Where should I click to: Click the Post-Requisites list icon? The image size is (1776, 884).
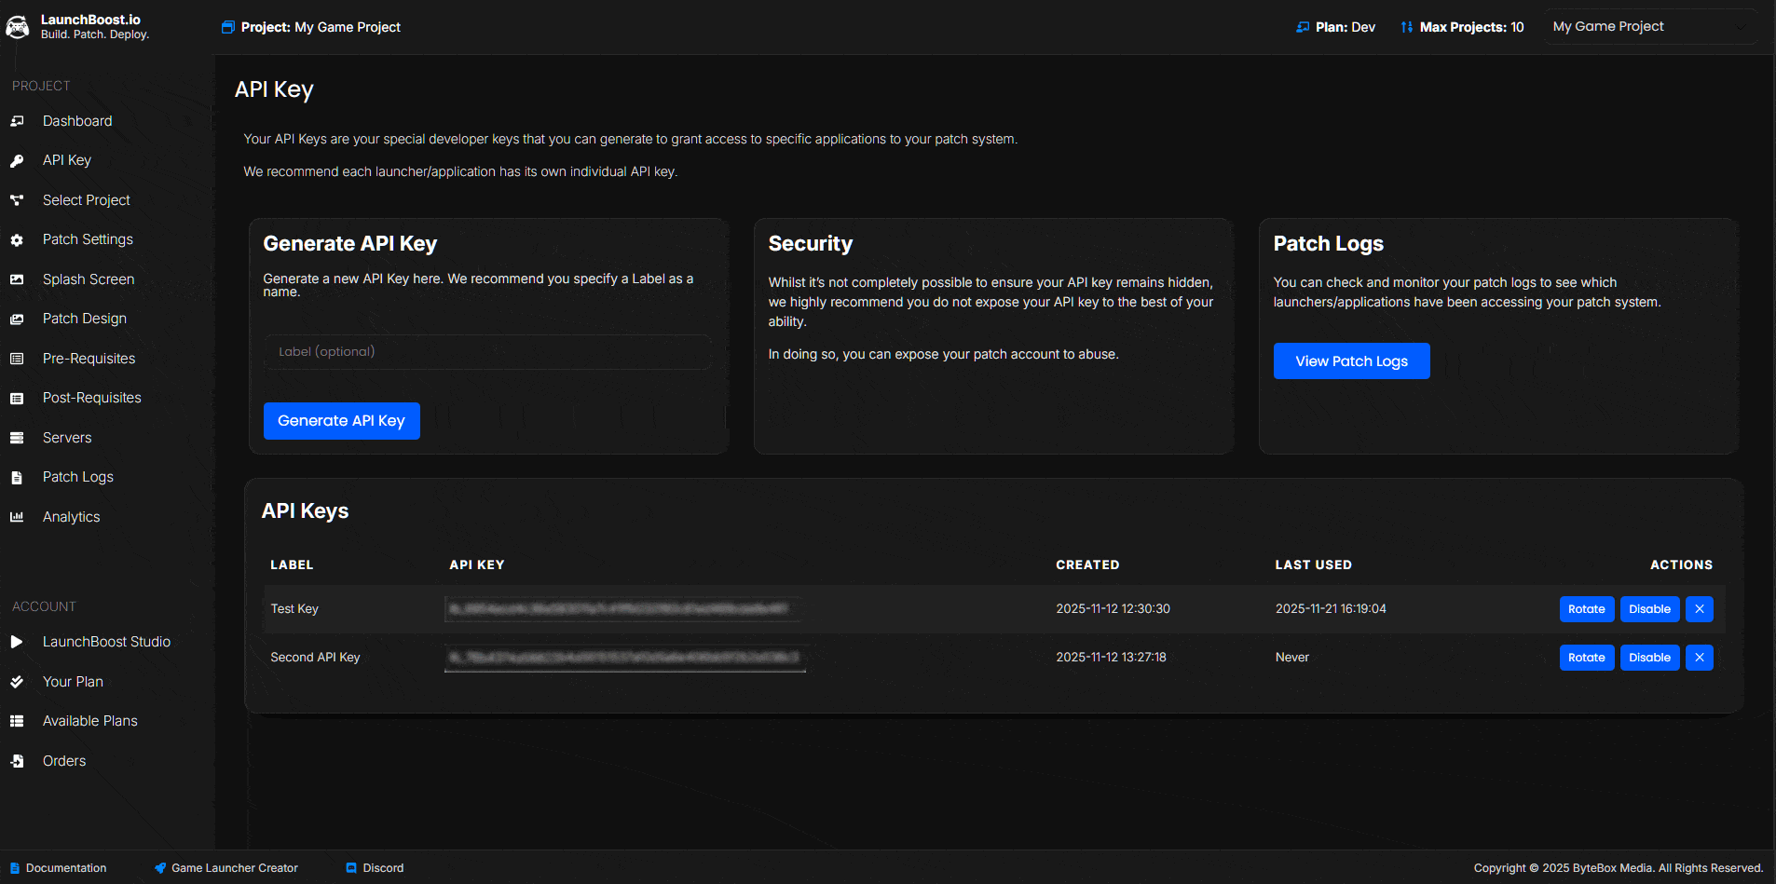[x=17, y=398]
